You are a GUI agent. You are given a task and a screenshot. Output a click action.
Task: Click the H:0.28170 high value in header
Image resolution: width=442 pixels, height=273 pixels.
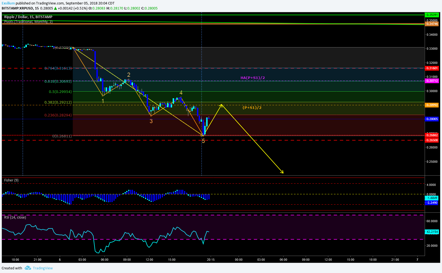coord(115,8)
